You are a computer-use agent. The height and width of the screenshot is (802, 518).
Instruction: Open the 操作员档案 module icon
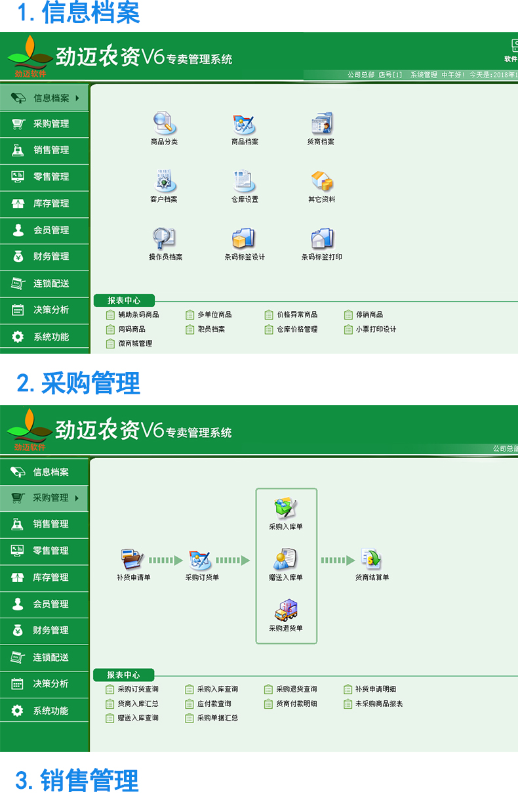165,243
